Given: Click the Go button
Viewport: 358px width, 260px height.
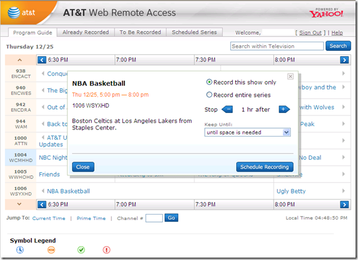Looking at the screenshot, I should pyautogui.click(x=171, y=218).
